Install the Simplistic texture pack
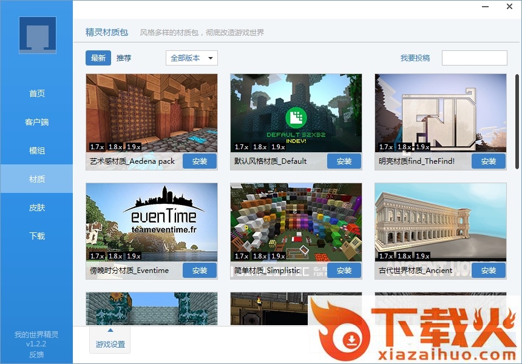The width and height of the screenshot is (522, 364). click(344, 270)
